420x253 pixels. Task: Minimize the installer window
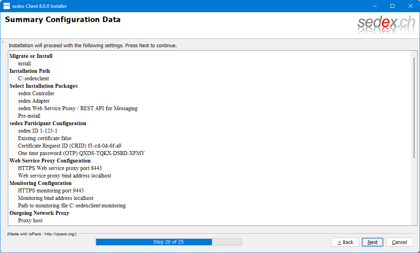pyautogui.click(x=374, y=6)
